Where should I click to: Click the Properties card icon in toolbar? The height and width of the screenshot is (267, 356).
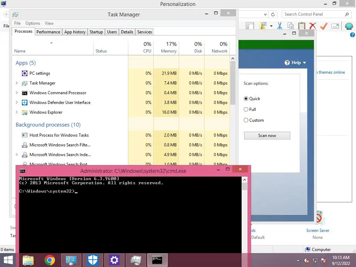335,26
